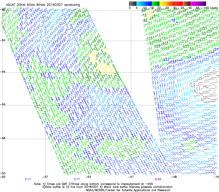
Task: Select the orange 25–30 knots legend swatch
Action: [171, 4]
